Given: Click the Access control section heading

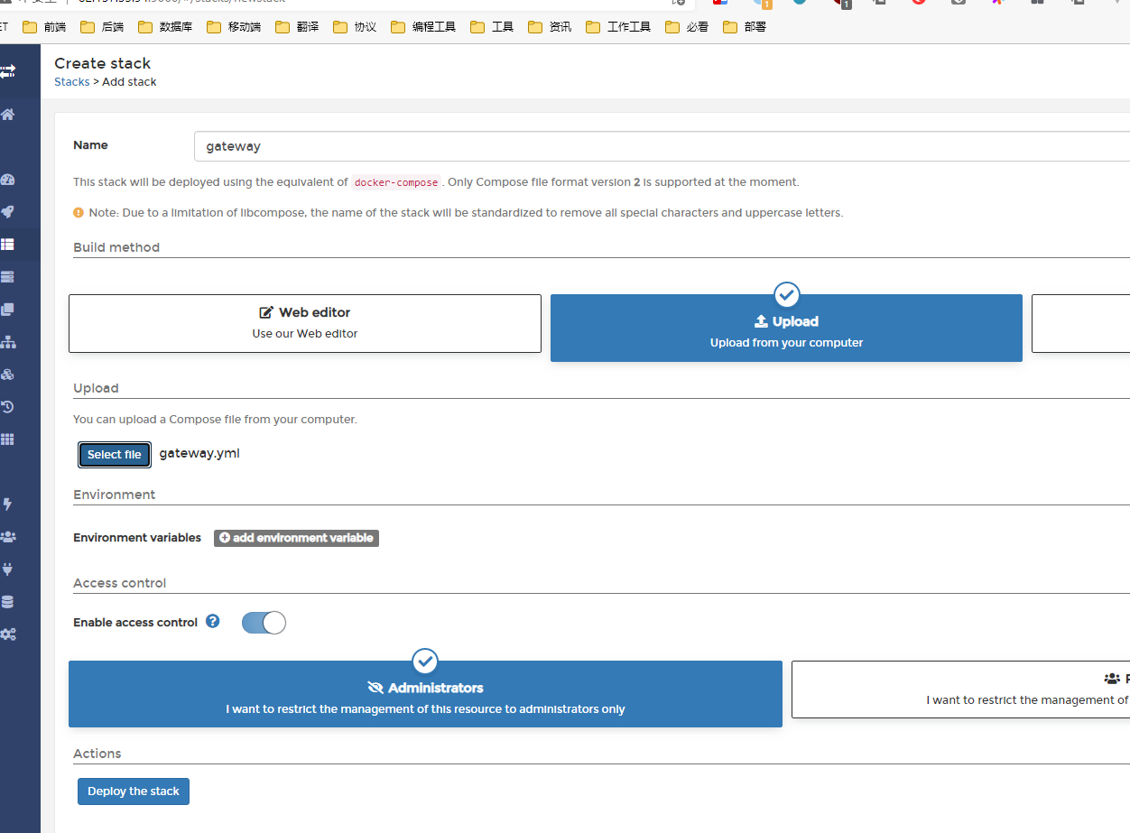Looking at the screenshot, I should coord(120,583).
